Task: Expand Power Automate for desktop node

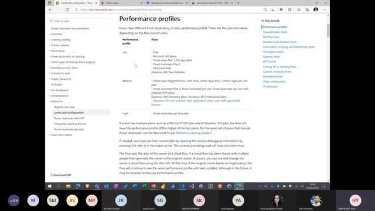Action: 49,56
